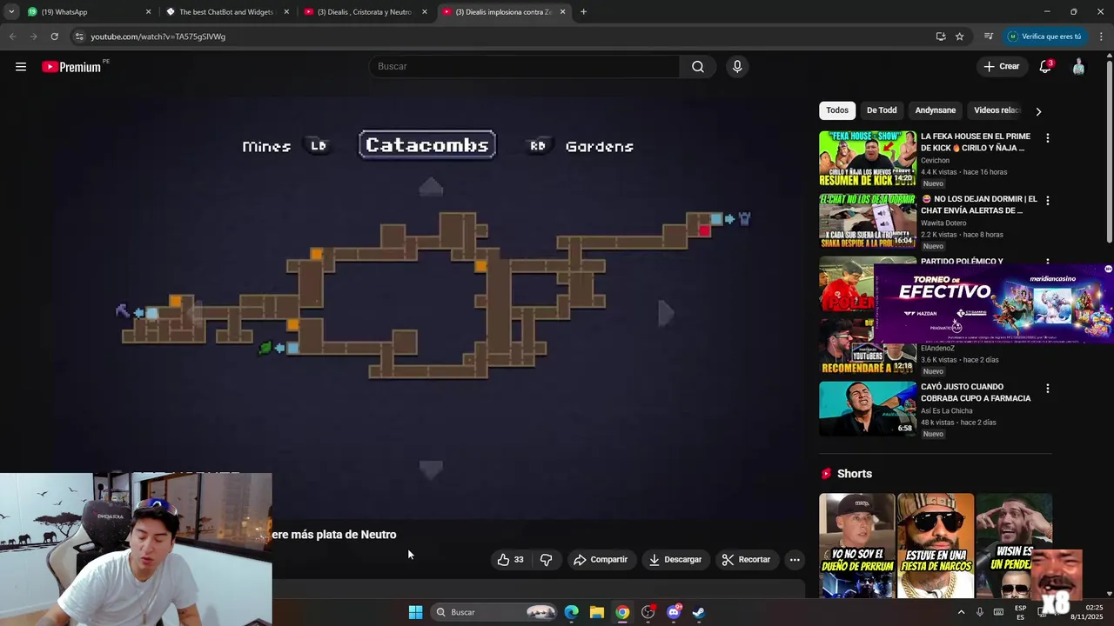The image size is (1114, 626).
Task: Click Verifica que eres tú profile button
Action: tap(1044, 37)
